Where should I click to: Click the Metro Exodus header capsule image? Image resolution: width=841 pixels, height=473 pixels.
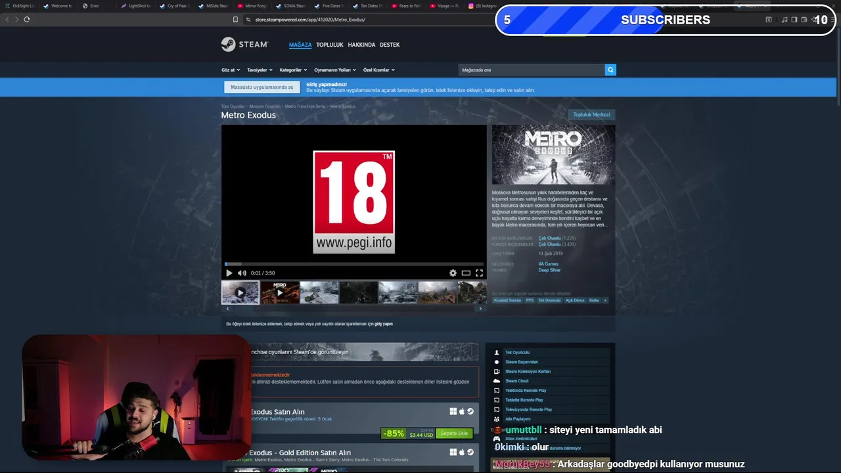click(x=554, y=154)
